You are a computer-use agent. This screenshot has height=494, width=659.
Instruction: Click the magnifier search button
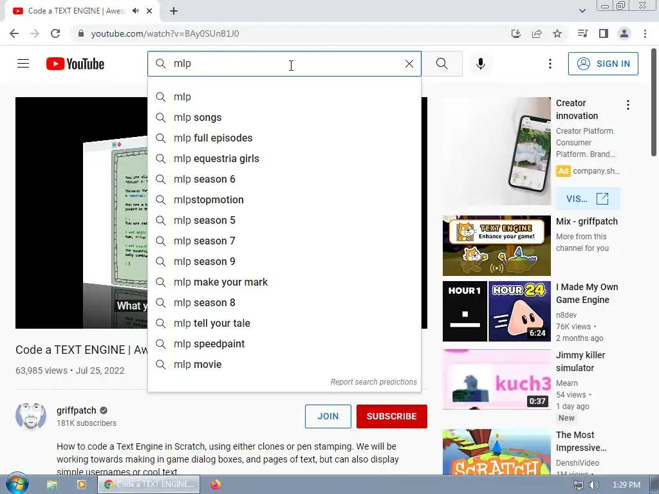click(441, 64)
